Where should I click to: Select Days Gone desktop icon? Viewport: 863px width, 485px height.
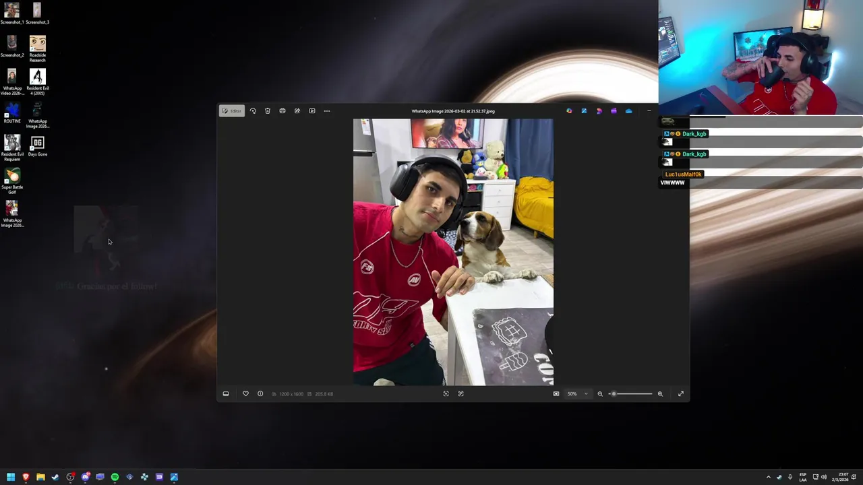point(38,146)
